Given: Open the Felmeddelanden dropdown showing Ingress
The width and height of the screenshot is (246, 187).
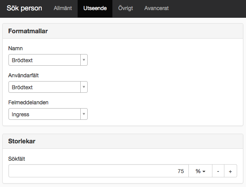Looking at the screenshot, I should pos(48,114).
